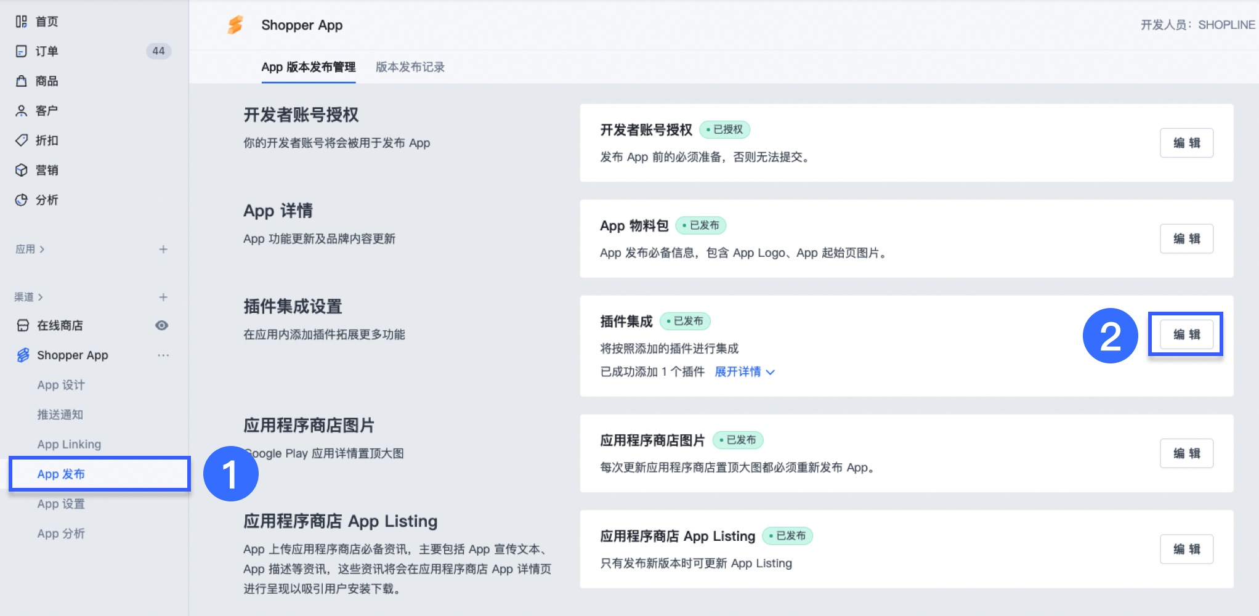Edit 开发者账号授权 settings

coord(1186,143)
